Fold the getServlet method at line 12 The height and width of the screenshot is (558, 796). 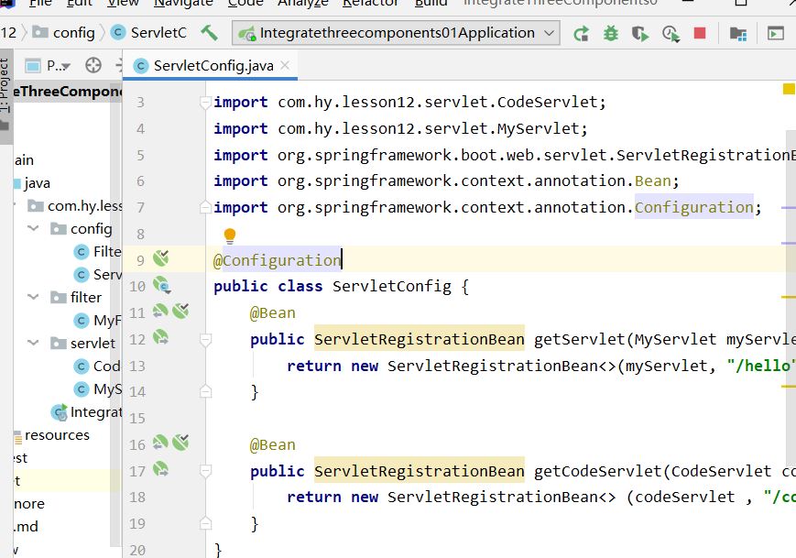pos(205,340)
